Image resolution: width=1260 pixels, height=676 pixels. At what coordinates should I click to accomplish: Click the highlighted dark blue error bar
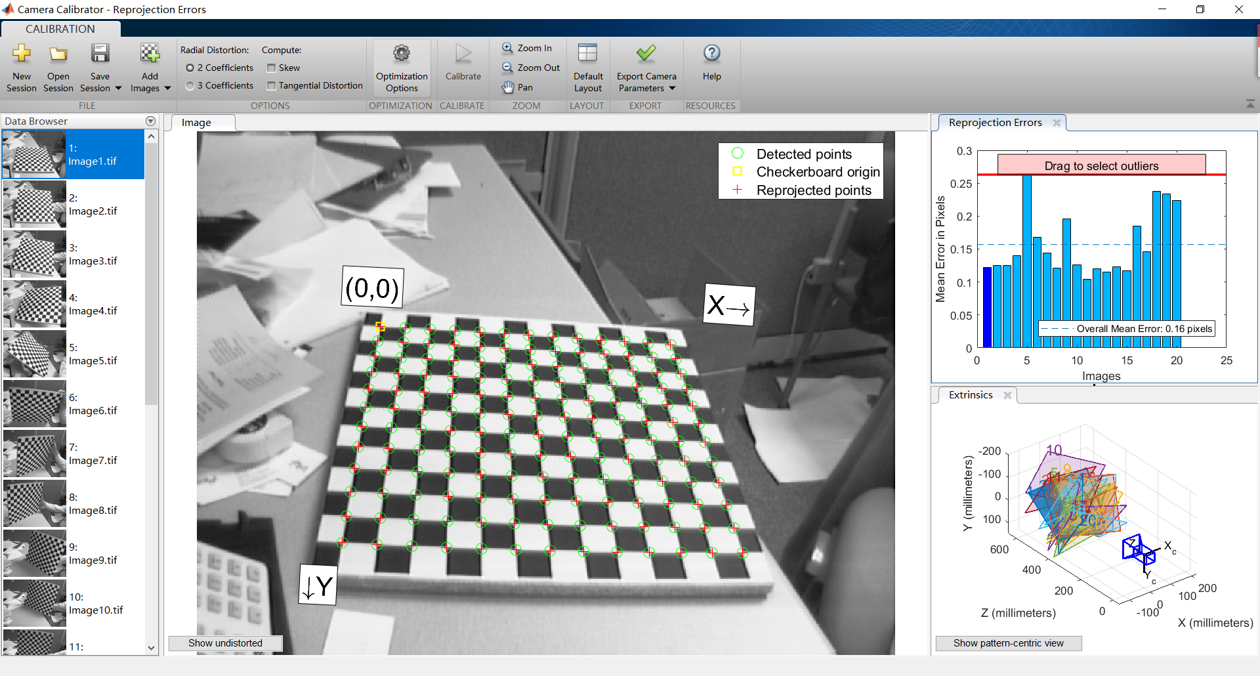tap(987, 307)
